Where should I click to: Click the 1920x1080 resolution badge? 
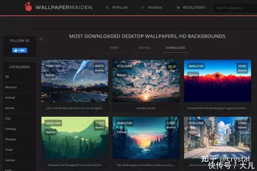[x=196, y=123]
